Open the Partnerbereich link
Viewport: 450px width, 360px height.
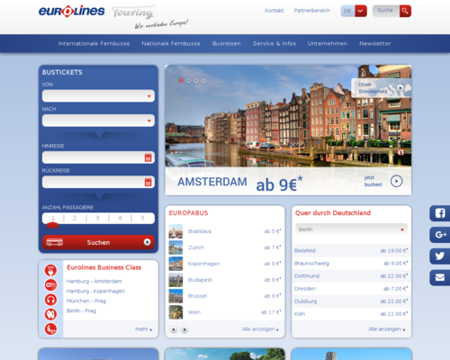312,11
